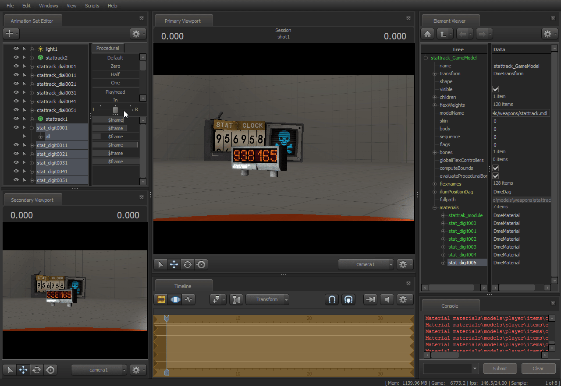Click the L/R balance slider handle
Image resolution: width=561 pixels, height=386 pixels.
[115, 109]
